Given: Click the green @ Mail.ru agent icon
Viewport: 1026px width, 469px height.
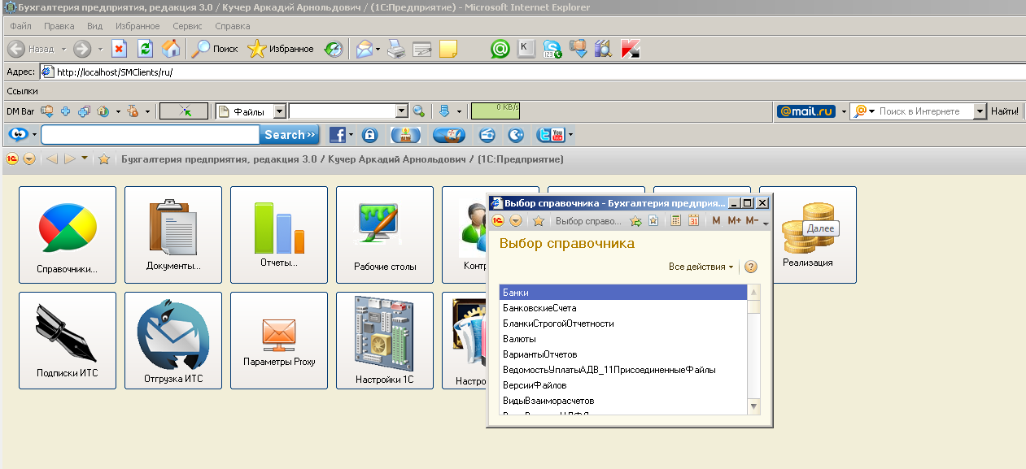Looking at the screenshot, I should (x=500, y=49).
